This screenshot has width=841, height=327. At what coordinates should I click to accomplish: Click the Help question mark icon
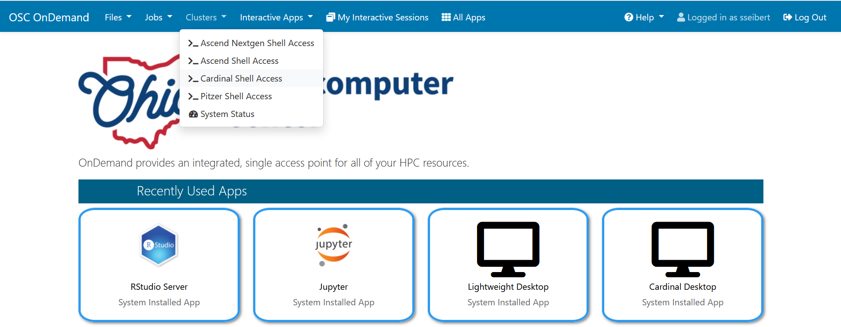(x=629, y=17)
